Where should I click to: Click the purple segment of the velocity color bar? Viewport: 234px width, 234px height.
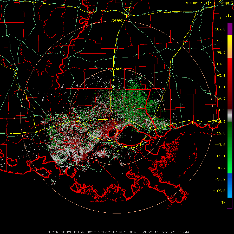click(x=230, y=29)
